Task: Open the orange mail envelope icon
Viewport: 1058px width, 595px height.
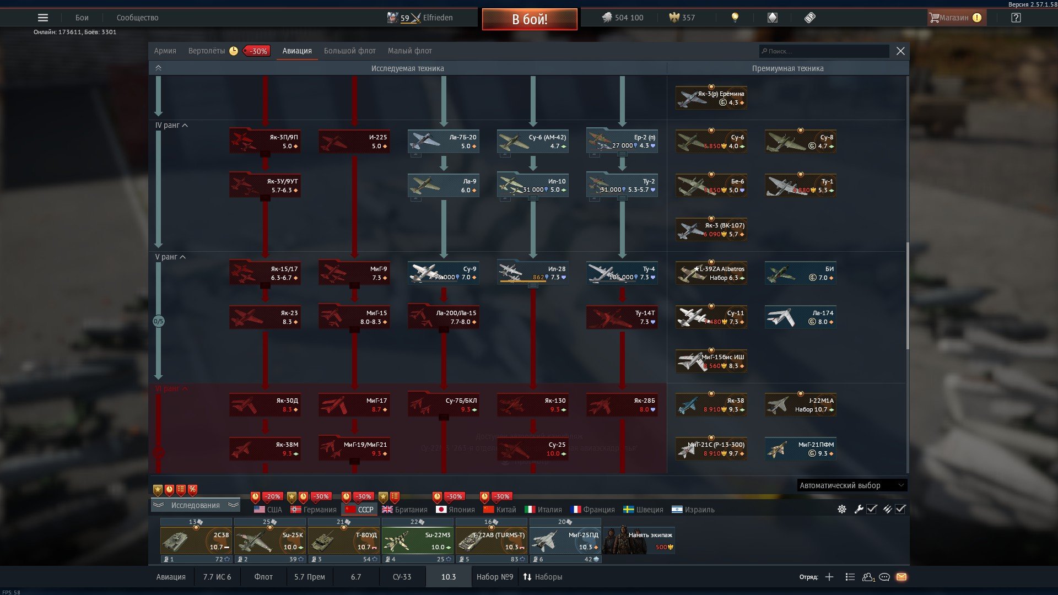Action: click(x=902, y=577)
